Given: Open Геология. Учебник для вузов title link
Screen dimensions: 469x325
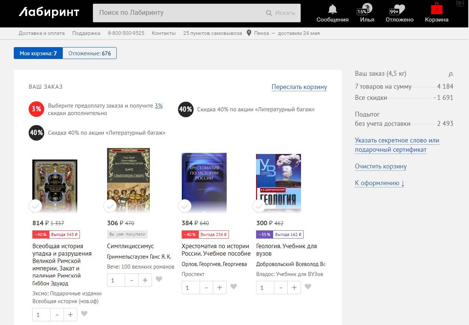Looking at the screenshot, I should pos(287,250).
